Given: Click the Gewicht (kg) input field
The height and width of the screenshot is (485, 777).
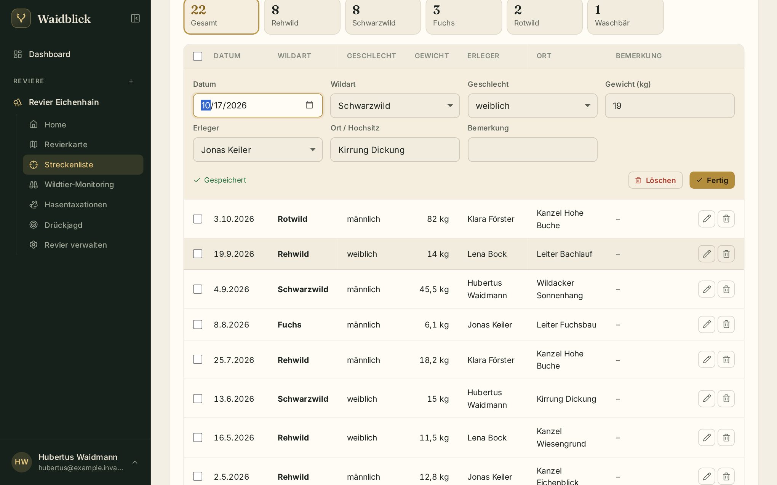Looking at the screenshot, I should tap(670, 105).
